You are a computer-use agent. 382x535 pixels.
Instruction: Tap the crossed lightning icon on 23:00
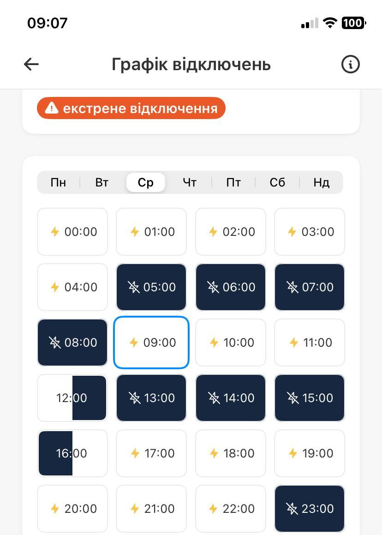click(x=292, y=509)
